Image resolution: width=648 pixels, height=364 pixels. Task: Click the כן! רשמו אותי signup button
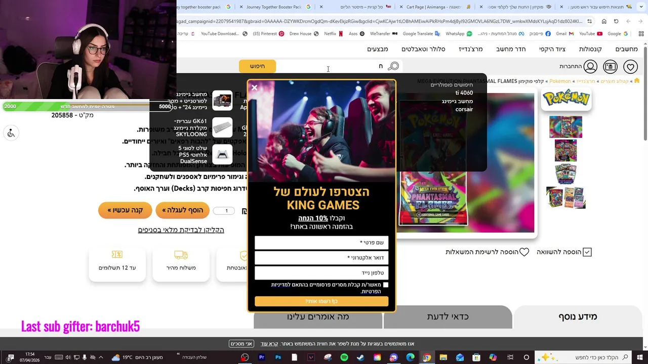[x=321, y=301]
